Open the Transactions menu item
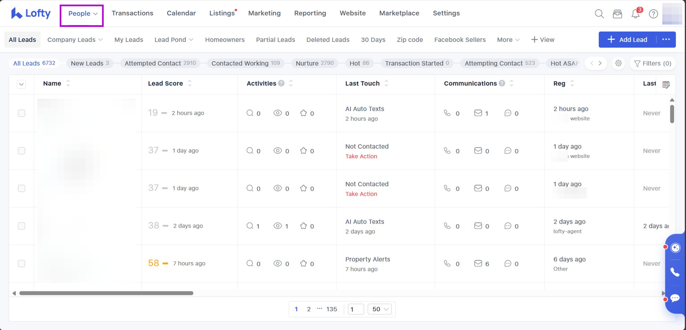This screenshot has height=330, width=686. (132, 13)
